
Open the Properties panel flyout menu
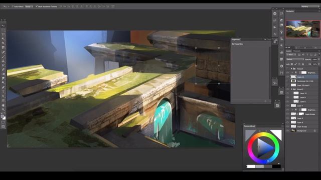point(269,39)
